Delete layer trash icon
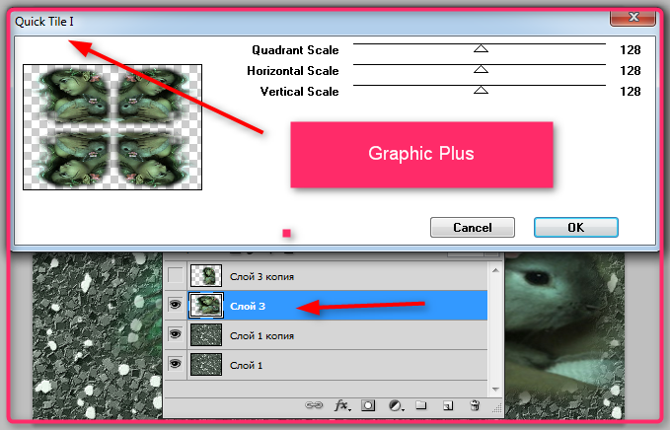This screenshot has height=430, width=670. [x=475, y=404]
